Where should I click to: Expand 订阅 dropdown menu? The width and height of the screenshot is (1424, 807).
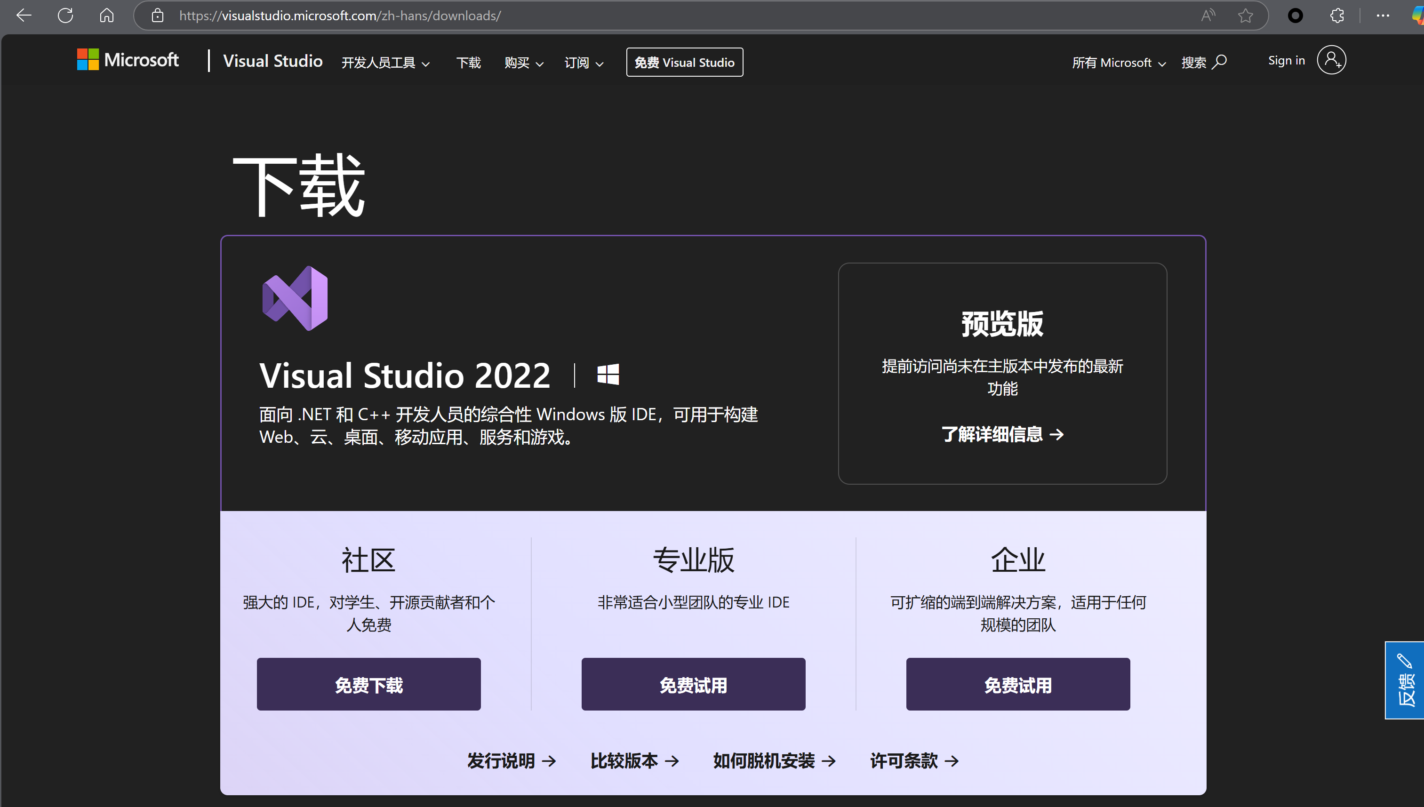pos(584,63)
